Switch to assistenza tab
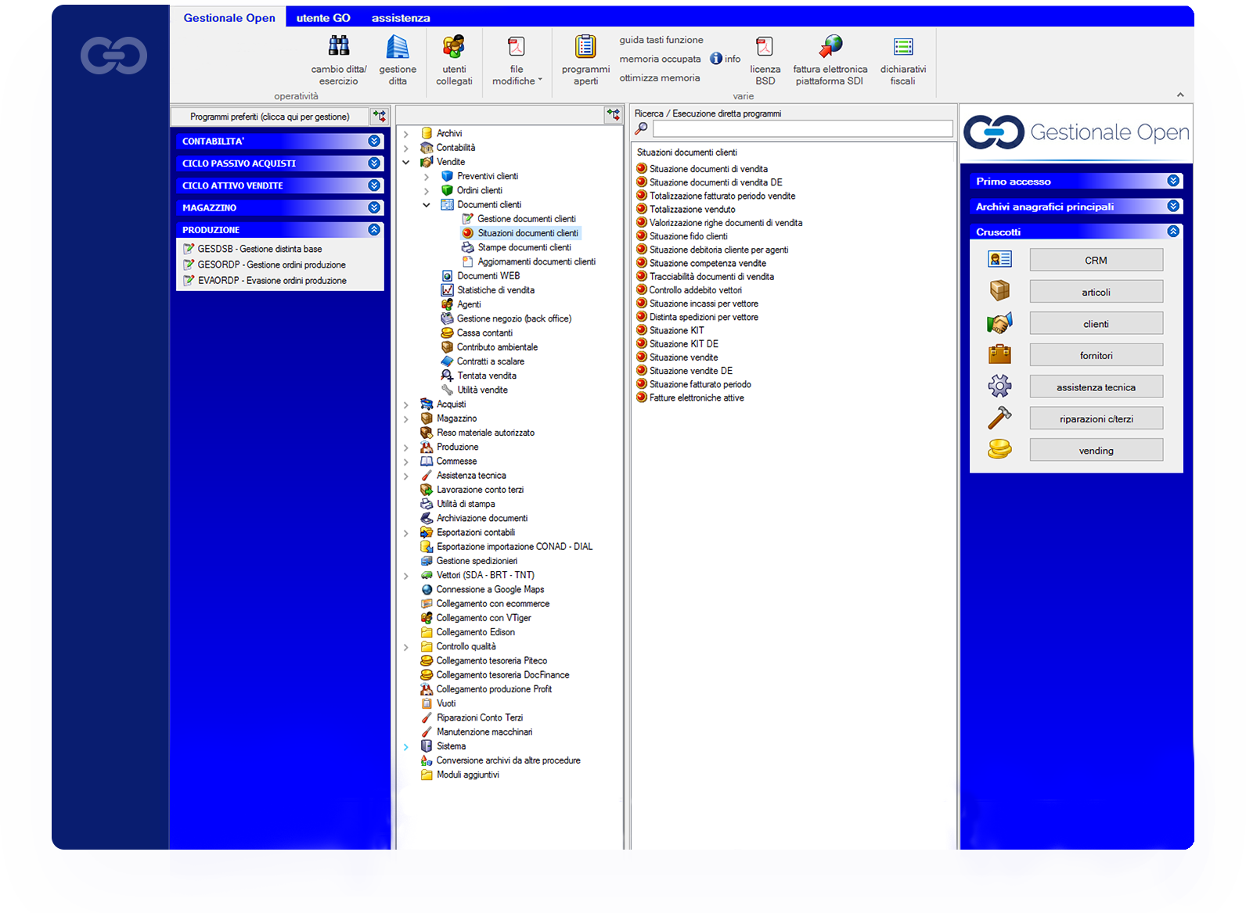Screen dimensions: 1246x913 tap(401, 17)
